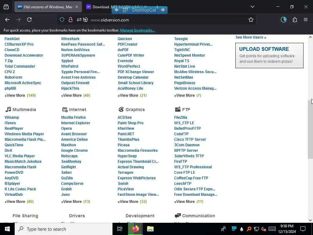Expand View More (7) networking software
313x235 pixels.
tap(188, 95)
